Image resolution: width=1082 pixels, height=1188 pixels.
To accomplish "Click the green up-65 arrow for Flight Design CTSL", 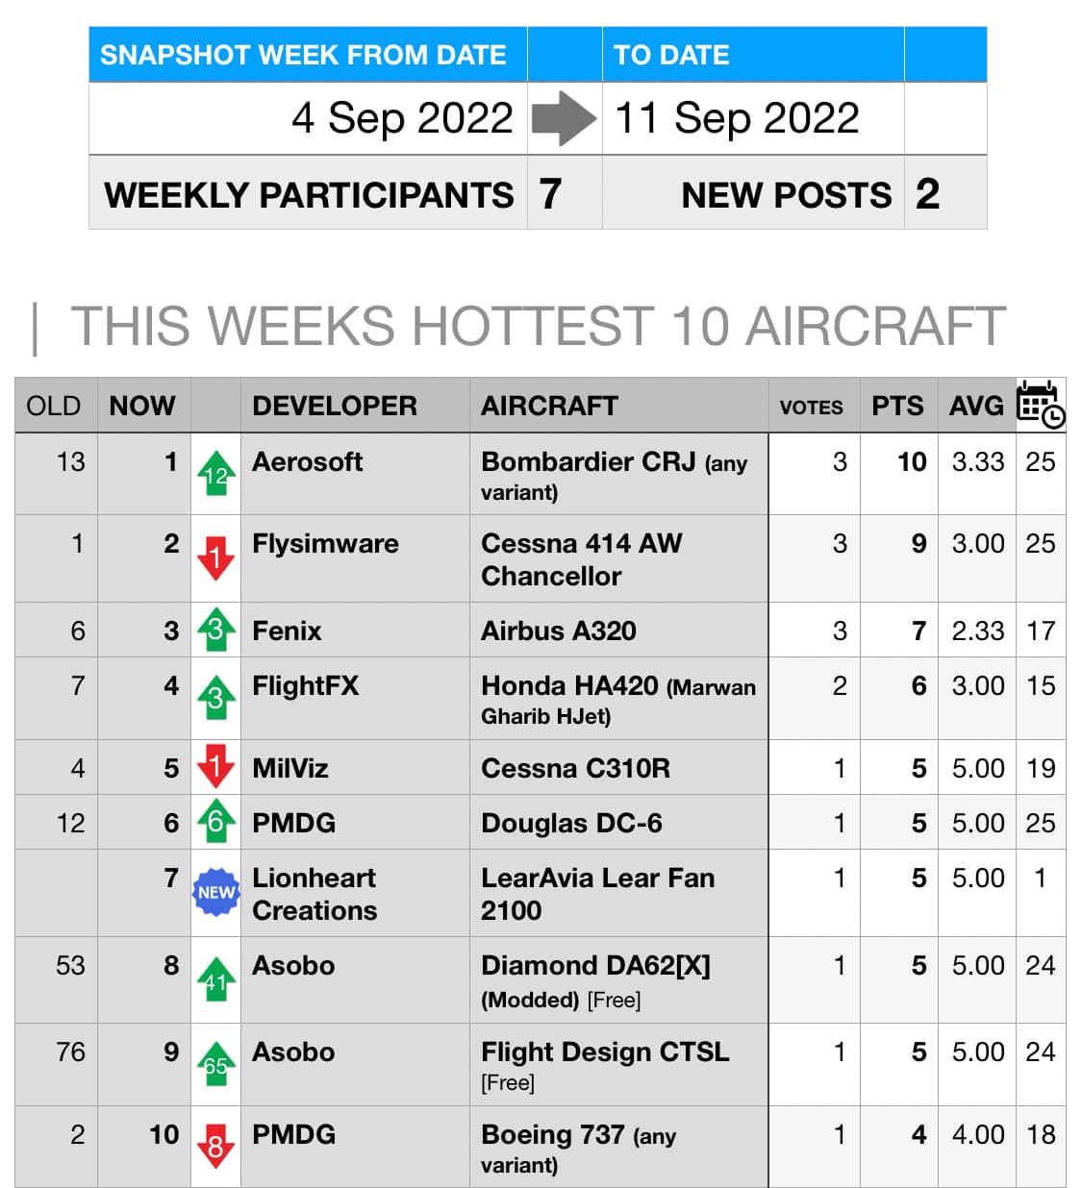I will [x=215, y=1063].
